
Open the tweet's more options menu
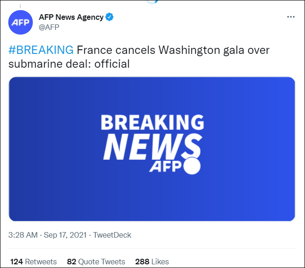point(290,17)
